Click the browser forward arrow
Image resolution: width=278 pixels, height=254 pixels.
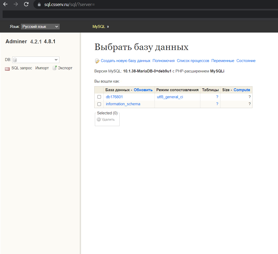16,4
